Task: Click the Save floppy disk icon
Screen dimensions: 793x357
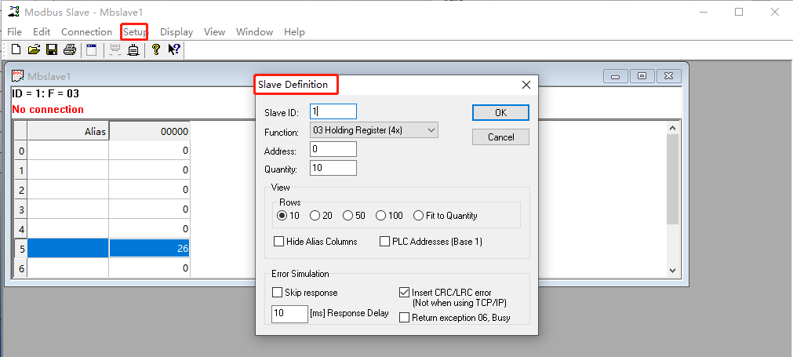Action: tap(52, 50)
